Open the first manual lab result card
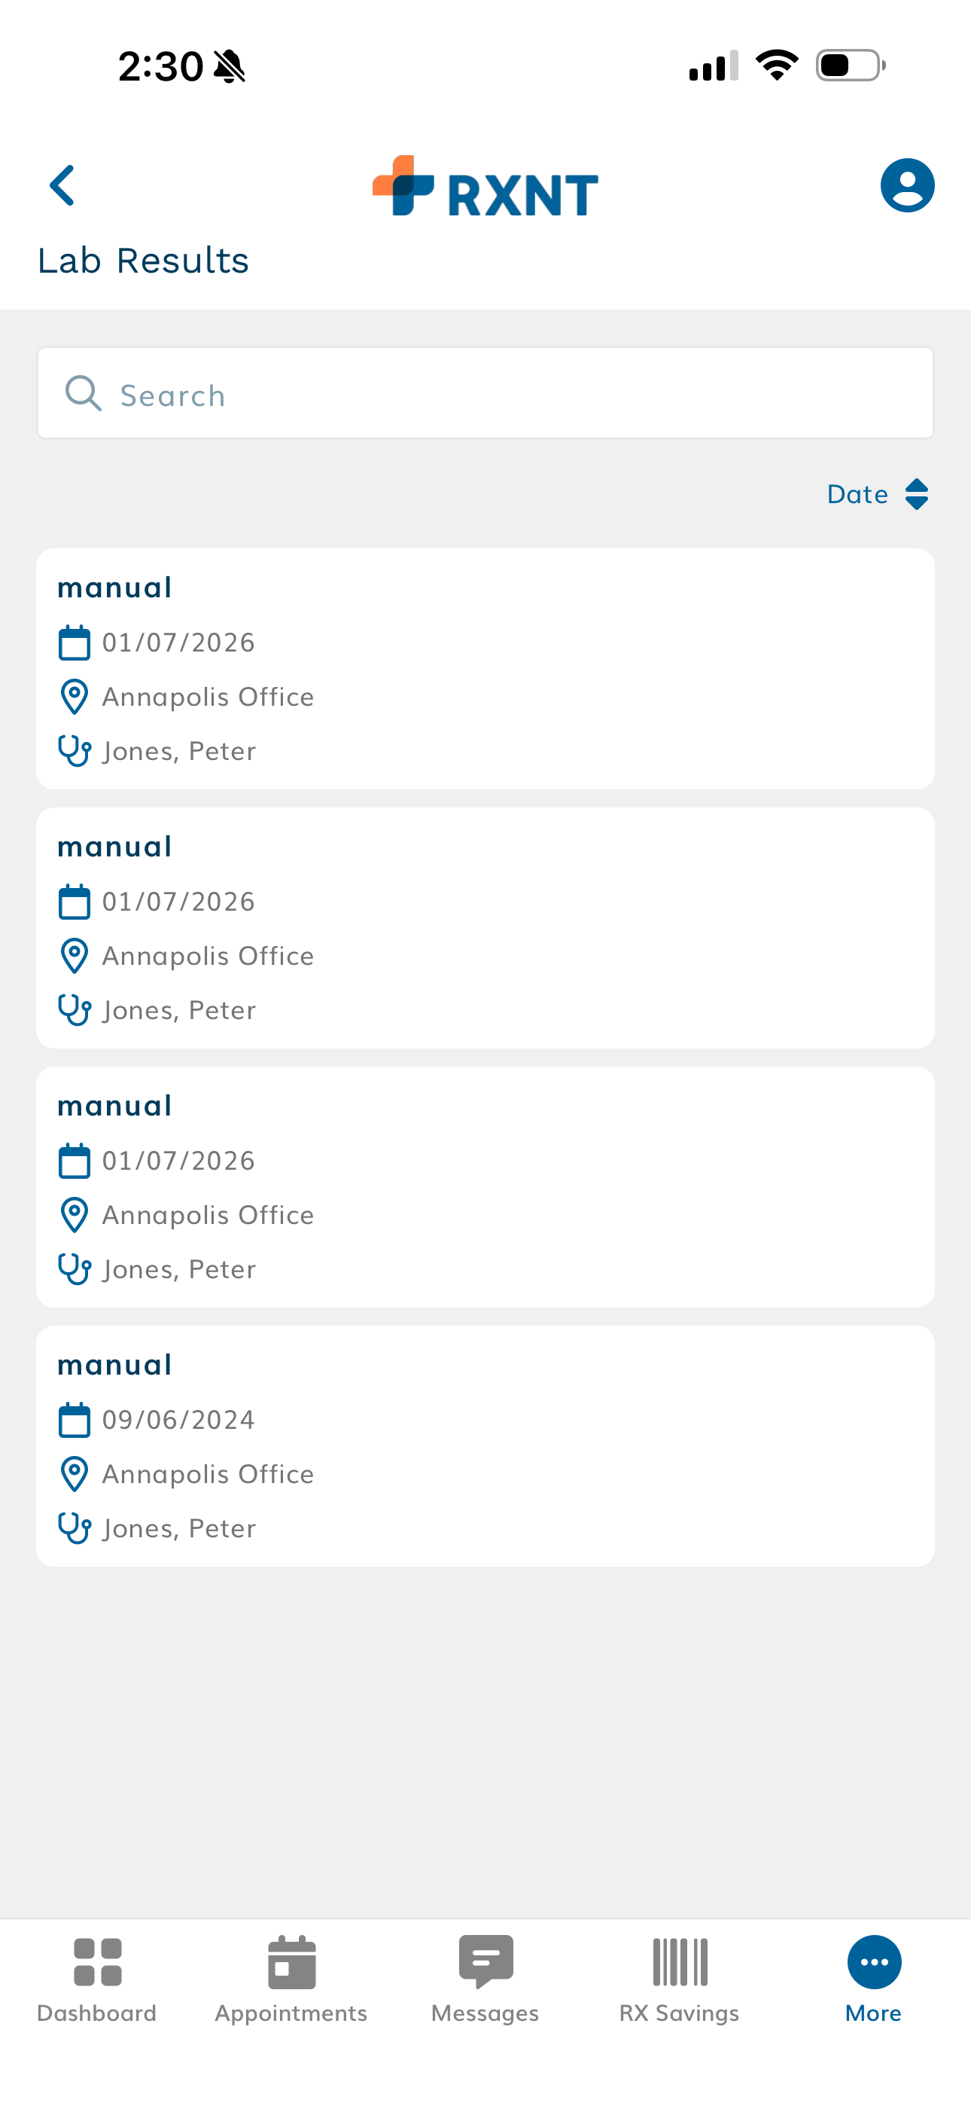The image size is (971, 2106). (485, 668)
